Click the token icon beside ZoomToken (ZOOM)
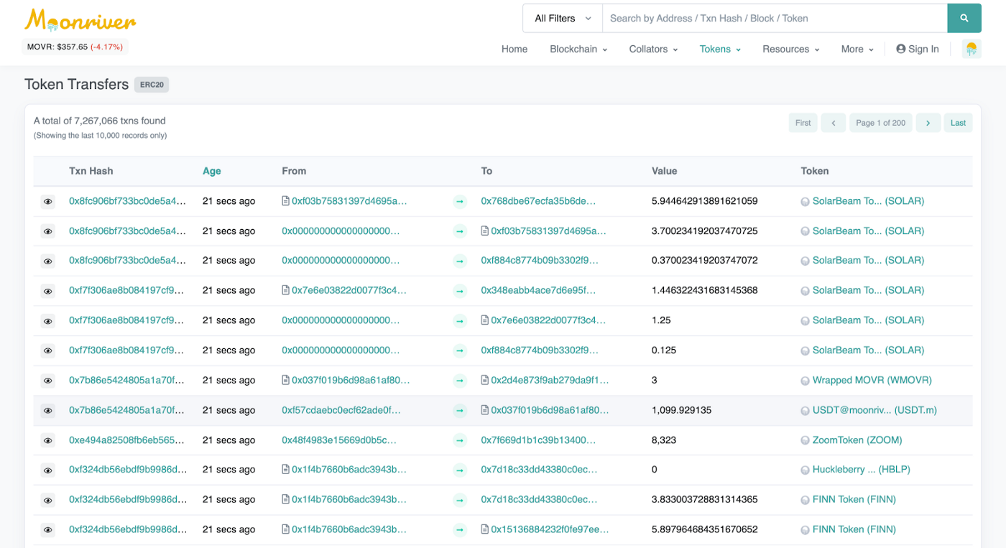This screenshot has height=548, width=1006. tap(805, 440)
